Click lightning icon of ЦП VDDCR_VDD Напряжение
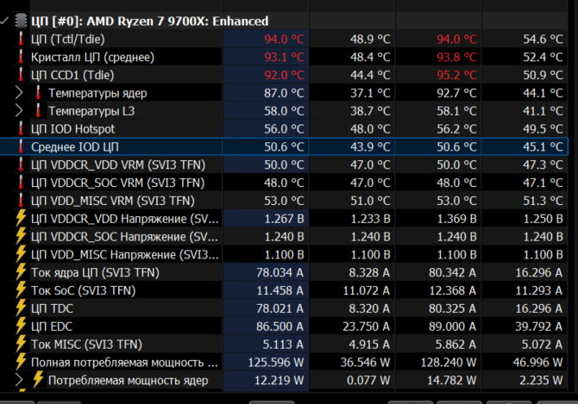 [x=21, y=218]
